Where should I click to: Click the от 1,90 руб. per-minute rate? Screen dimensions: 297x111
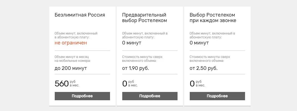pyautogui.click(x=136, y=68)
